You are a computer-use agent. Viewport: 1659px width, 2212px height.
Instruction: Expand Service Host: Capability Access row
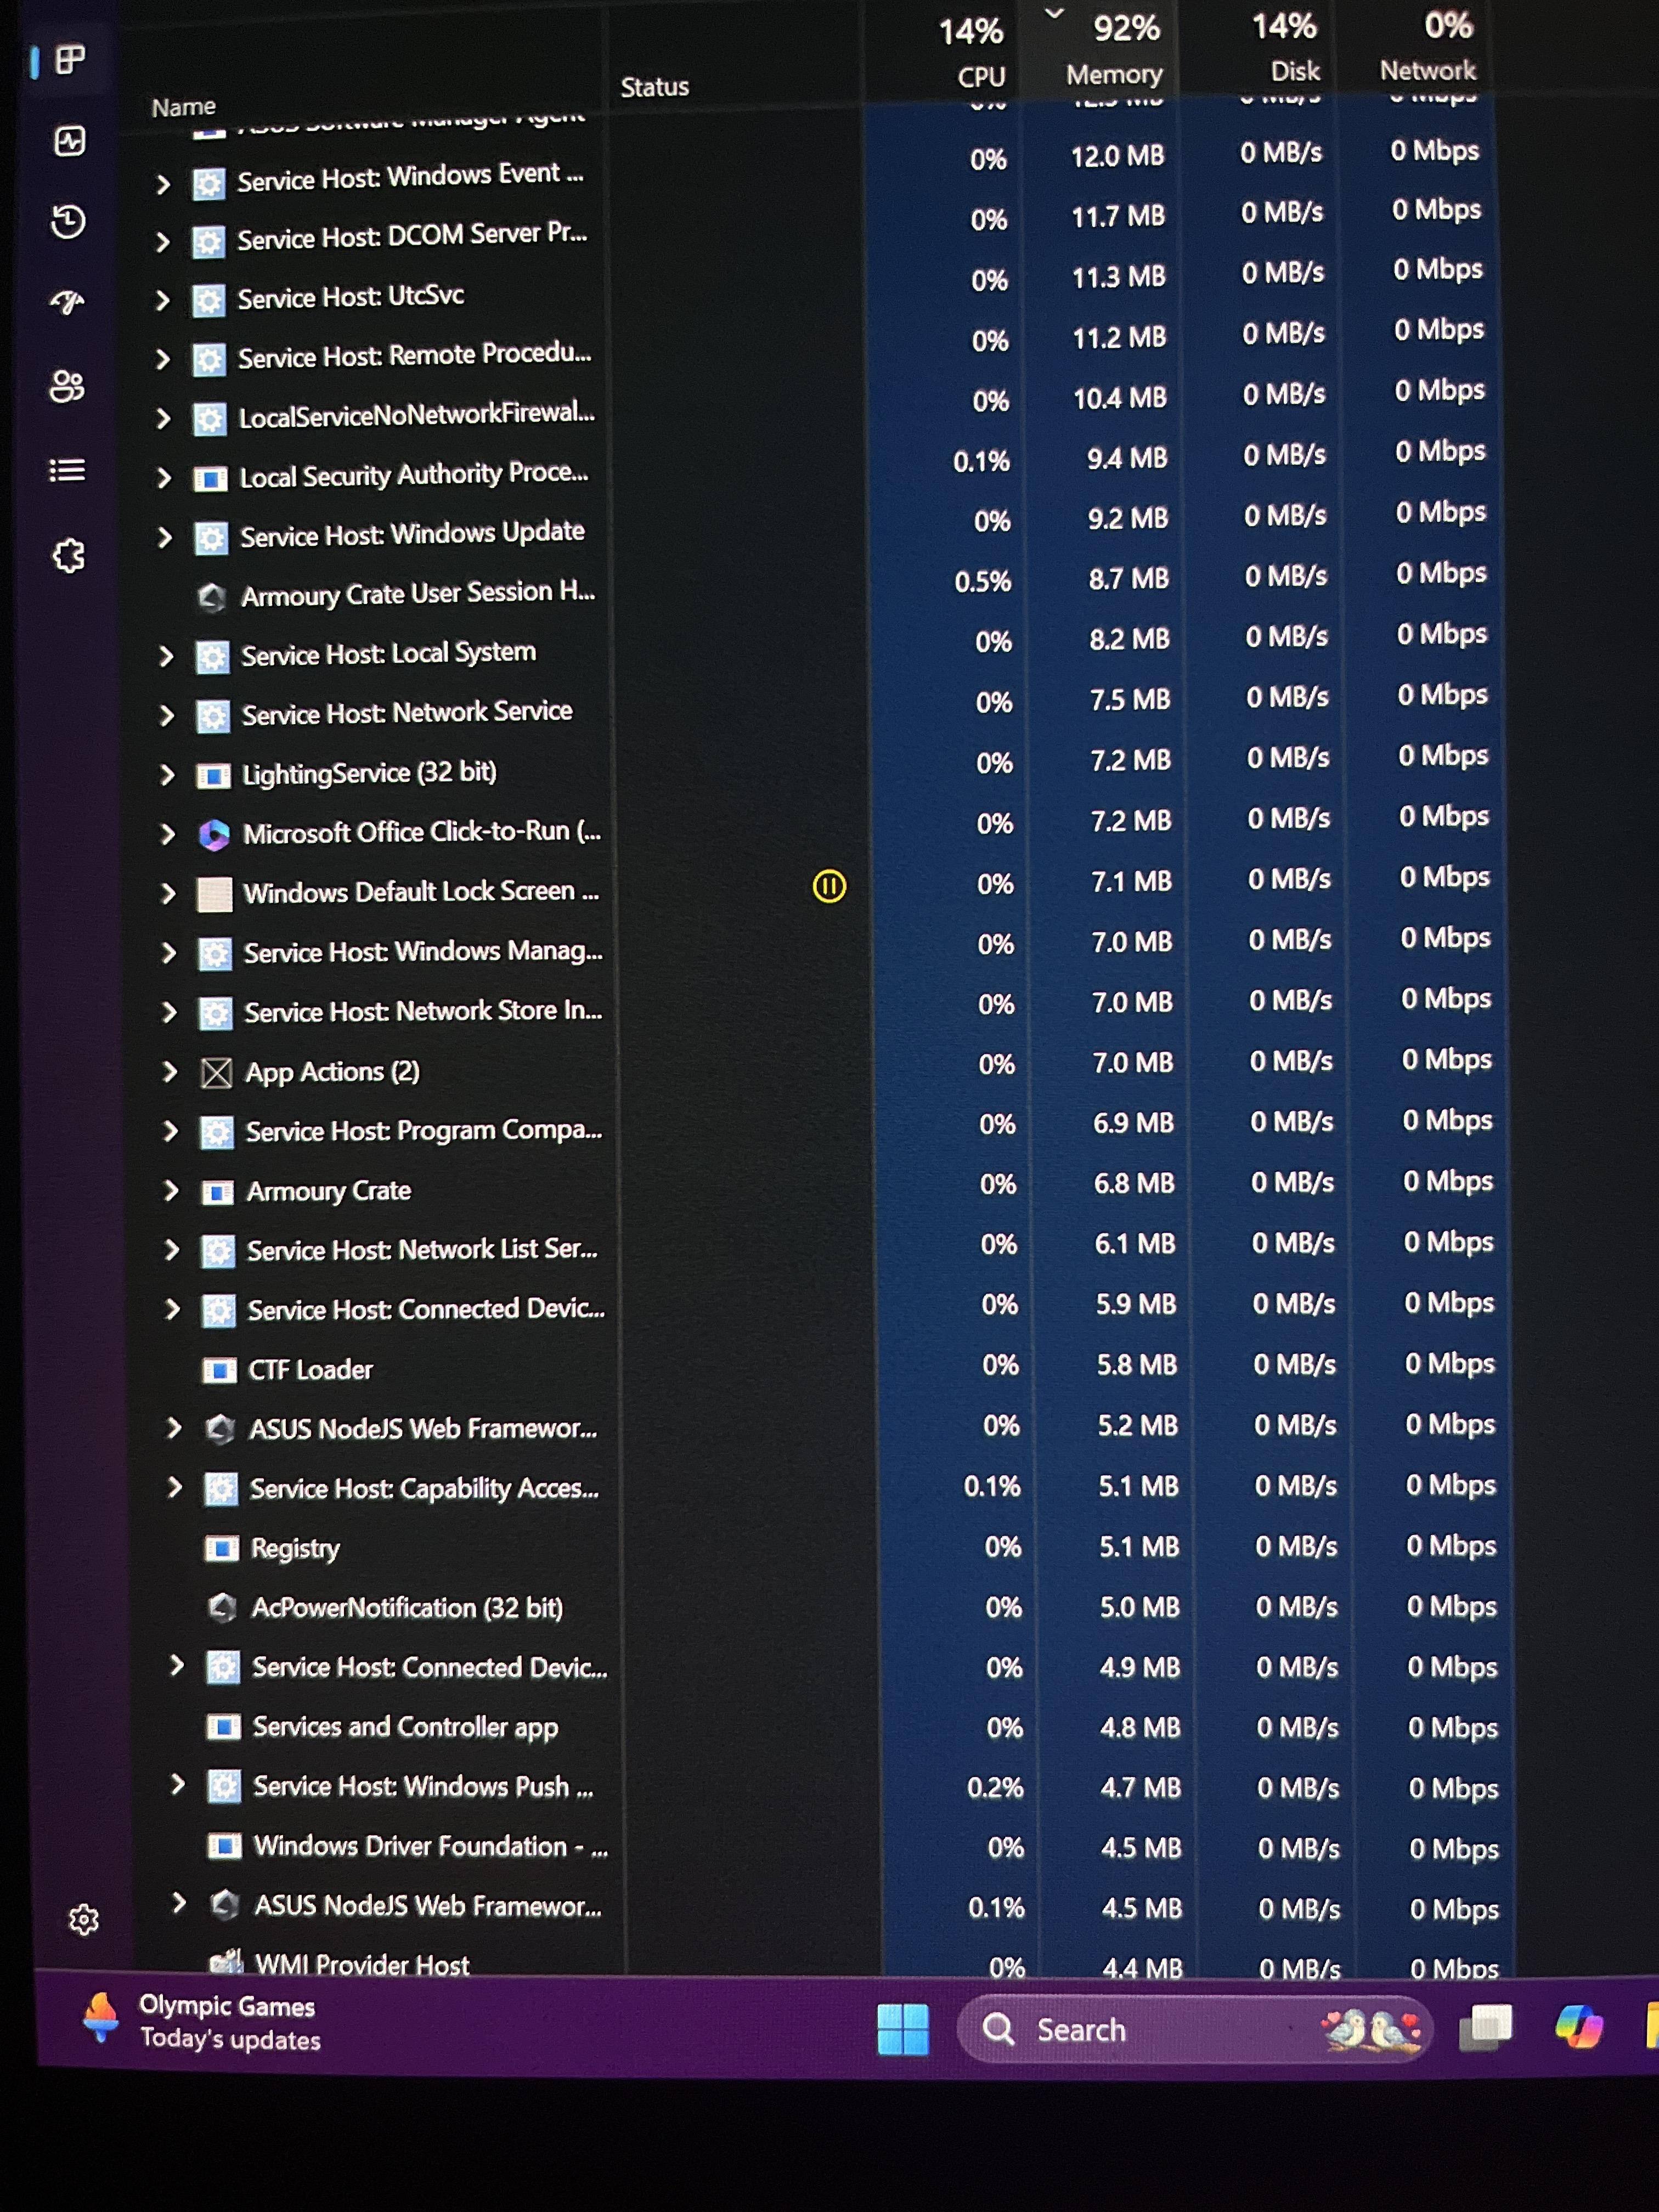(175, 1488)
